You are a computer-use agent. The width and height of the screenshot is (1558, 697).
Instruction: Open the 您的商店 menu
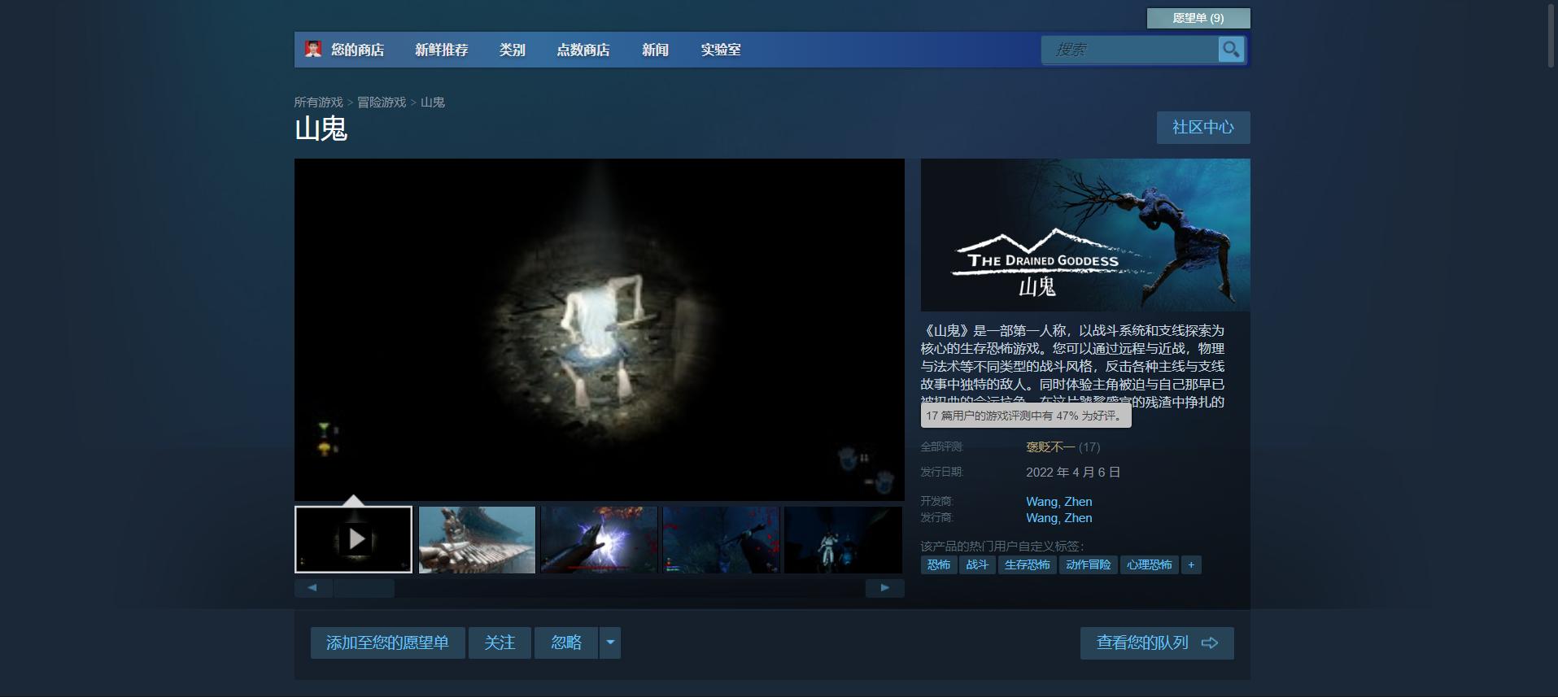(357, 50)
